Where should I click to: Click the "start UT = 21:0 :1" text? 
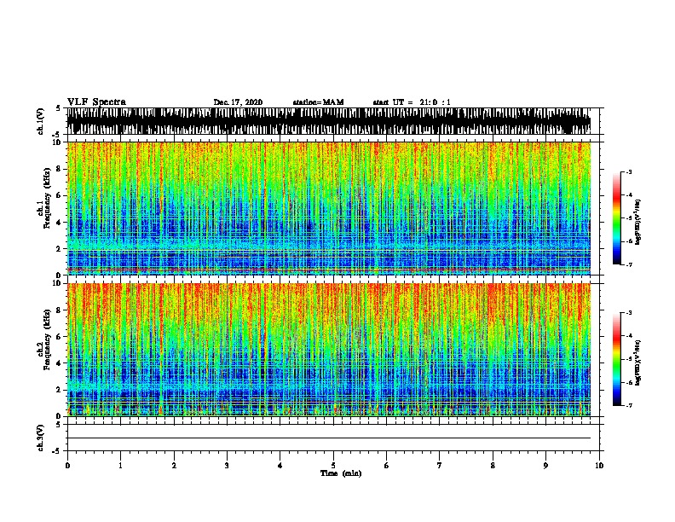tap(412, 102)
